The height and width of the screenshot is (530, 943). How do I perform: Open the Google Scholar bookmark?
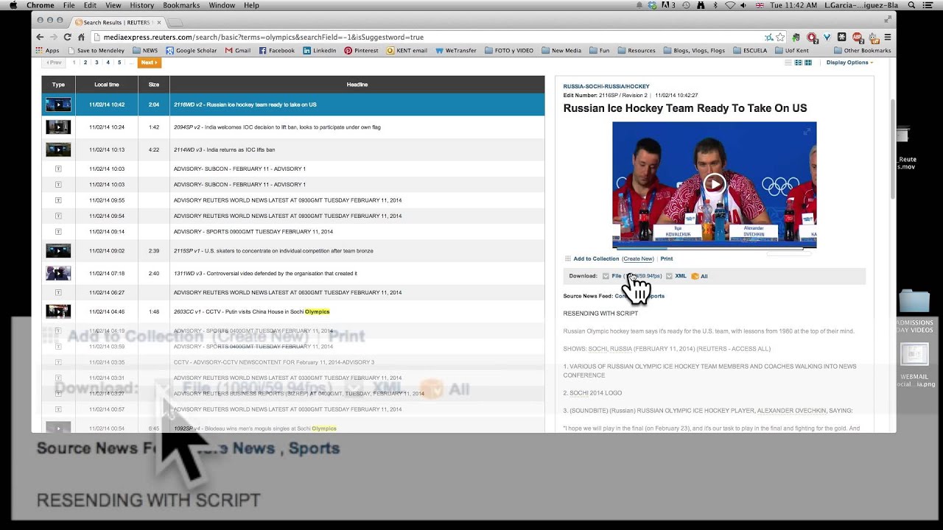pos(192,51)
